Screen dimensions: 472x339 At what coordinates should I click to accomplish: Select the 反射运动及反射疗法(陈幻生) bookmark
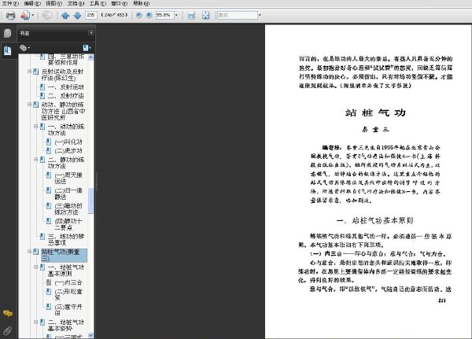pyautogui.click(x=63, y=75)
